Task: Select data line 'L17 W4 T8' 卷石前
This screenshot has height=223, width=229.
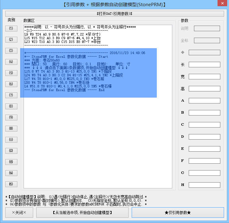Action: [64, 79]
